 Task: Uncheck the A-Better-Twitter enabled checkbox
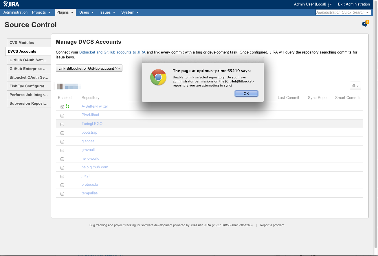tap(62, 107)
